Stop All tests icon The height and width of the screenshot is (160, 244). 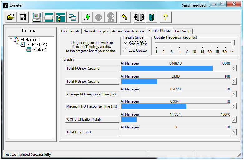111,17
